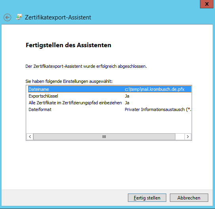Click Fertig stellen to finish export
Image resolution: width=215 pixels, height=209 pixels.
pyautogui.click(x=147, y=198)
